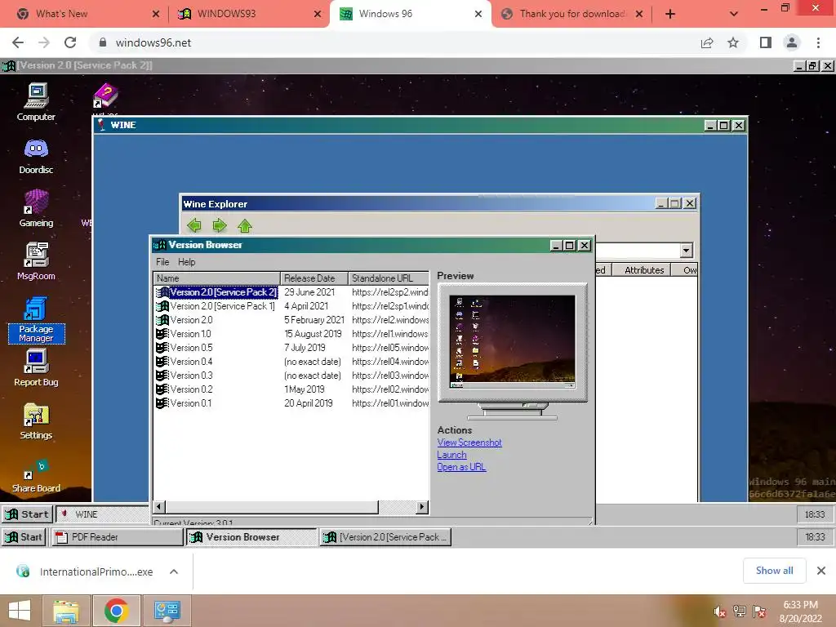836x627 pixels.
Task: Sort by the Name column header
Action: click(x=217, y=278)
